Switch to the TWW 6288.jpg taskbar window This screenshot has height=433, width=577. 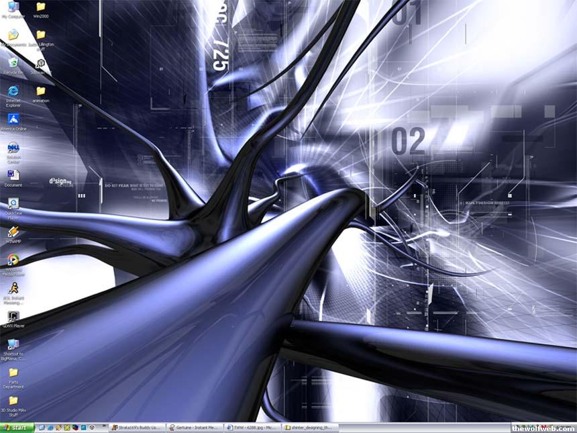point(253,428)
